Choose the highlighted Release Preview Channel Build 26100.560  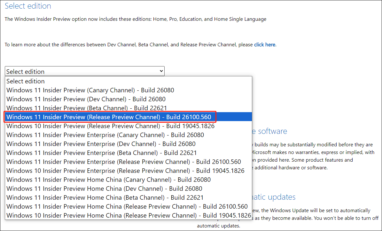pyautogui.click(x=108, y=117)
